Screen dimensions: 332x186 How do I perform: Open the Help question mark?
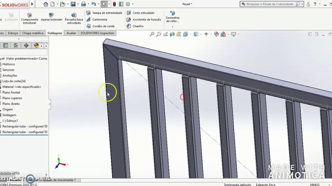coord(315,4)
